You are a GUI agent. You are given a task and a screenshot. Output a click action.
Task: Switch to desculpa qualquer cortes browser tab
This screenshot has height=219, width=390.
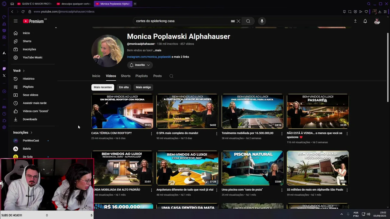(x=74, y=4)
